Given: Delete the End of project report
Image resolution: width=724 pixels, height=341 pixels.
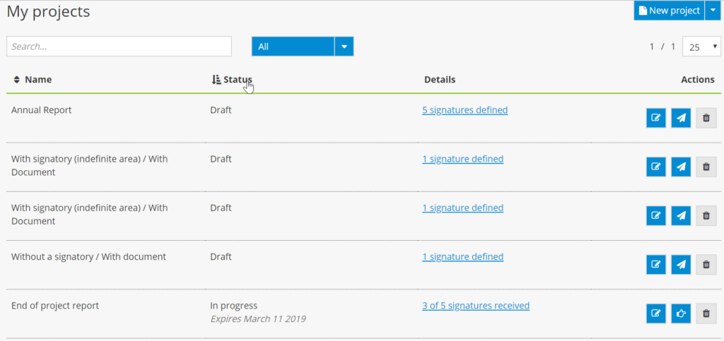Looking at the screenshot, I should (x=706, y=313).
